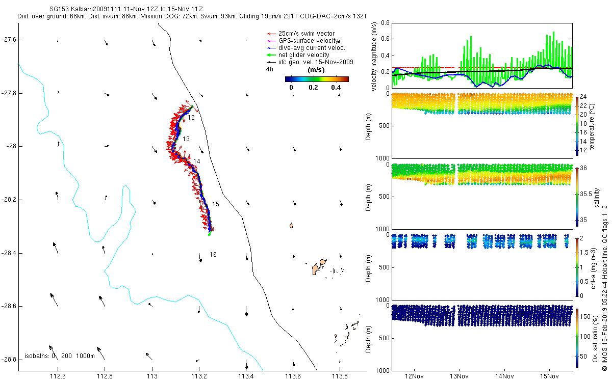The height and width of the screenshot is (382, 612).
Task: Click the '-27.6' latitude tick label
Action: point(9,40)
